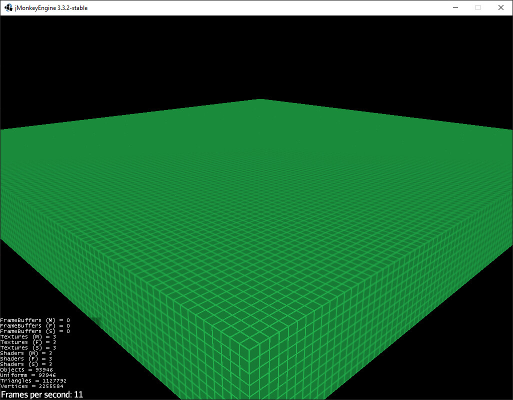Close the jMonkeyEngine window
Screen dimensions: 513x400
click(501, 7)
